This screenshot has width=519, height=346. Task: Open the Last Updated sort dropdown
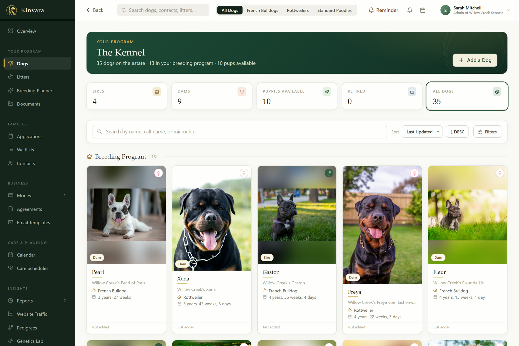422,132
